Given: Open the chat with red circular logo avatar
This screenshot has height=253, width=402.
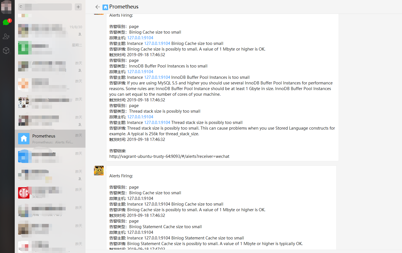Looking at the screenshot, I should coord(50,193).
